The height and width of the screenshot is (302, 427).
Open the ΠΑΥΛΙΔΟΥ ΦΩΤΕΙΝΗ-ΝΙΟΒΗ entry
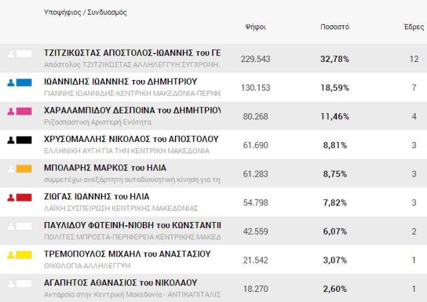pyautogui.click(x=131, y=225)
